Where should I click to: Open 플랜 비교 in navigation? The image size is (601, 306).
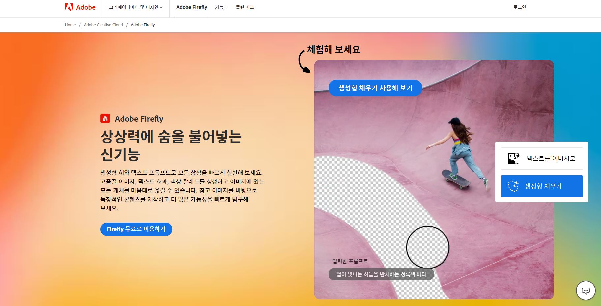pos(245,7)
